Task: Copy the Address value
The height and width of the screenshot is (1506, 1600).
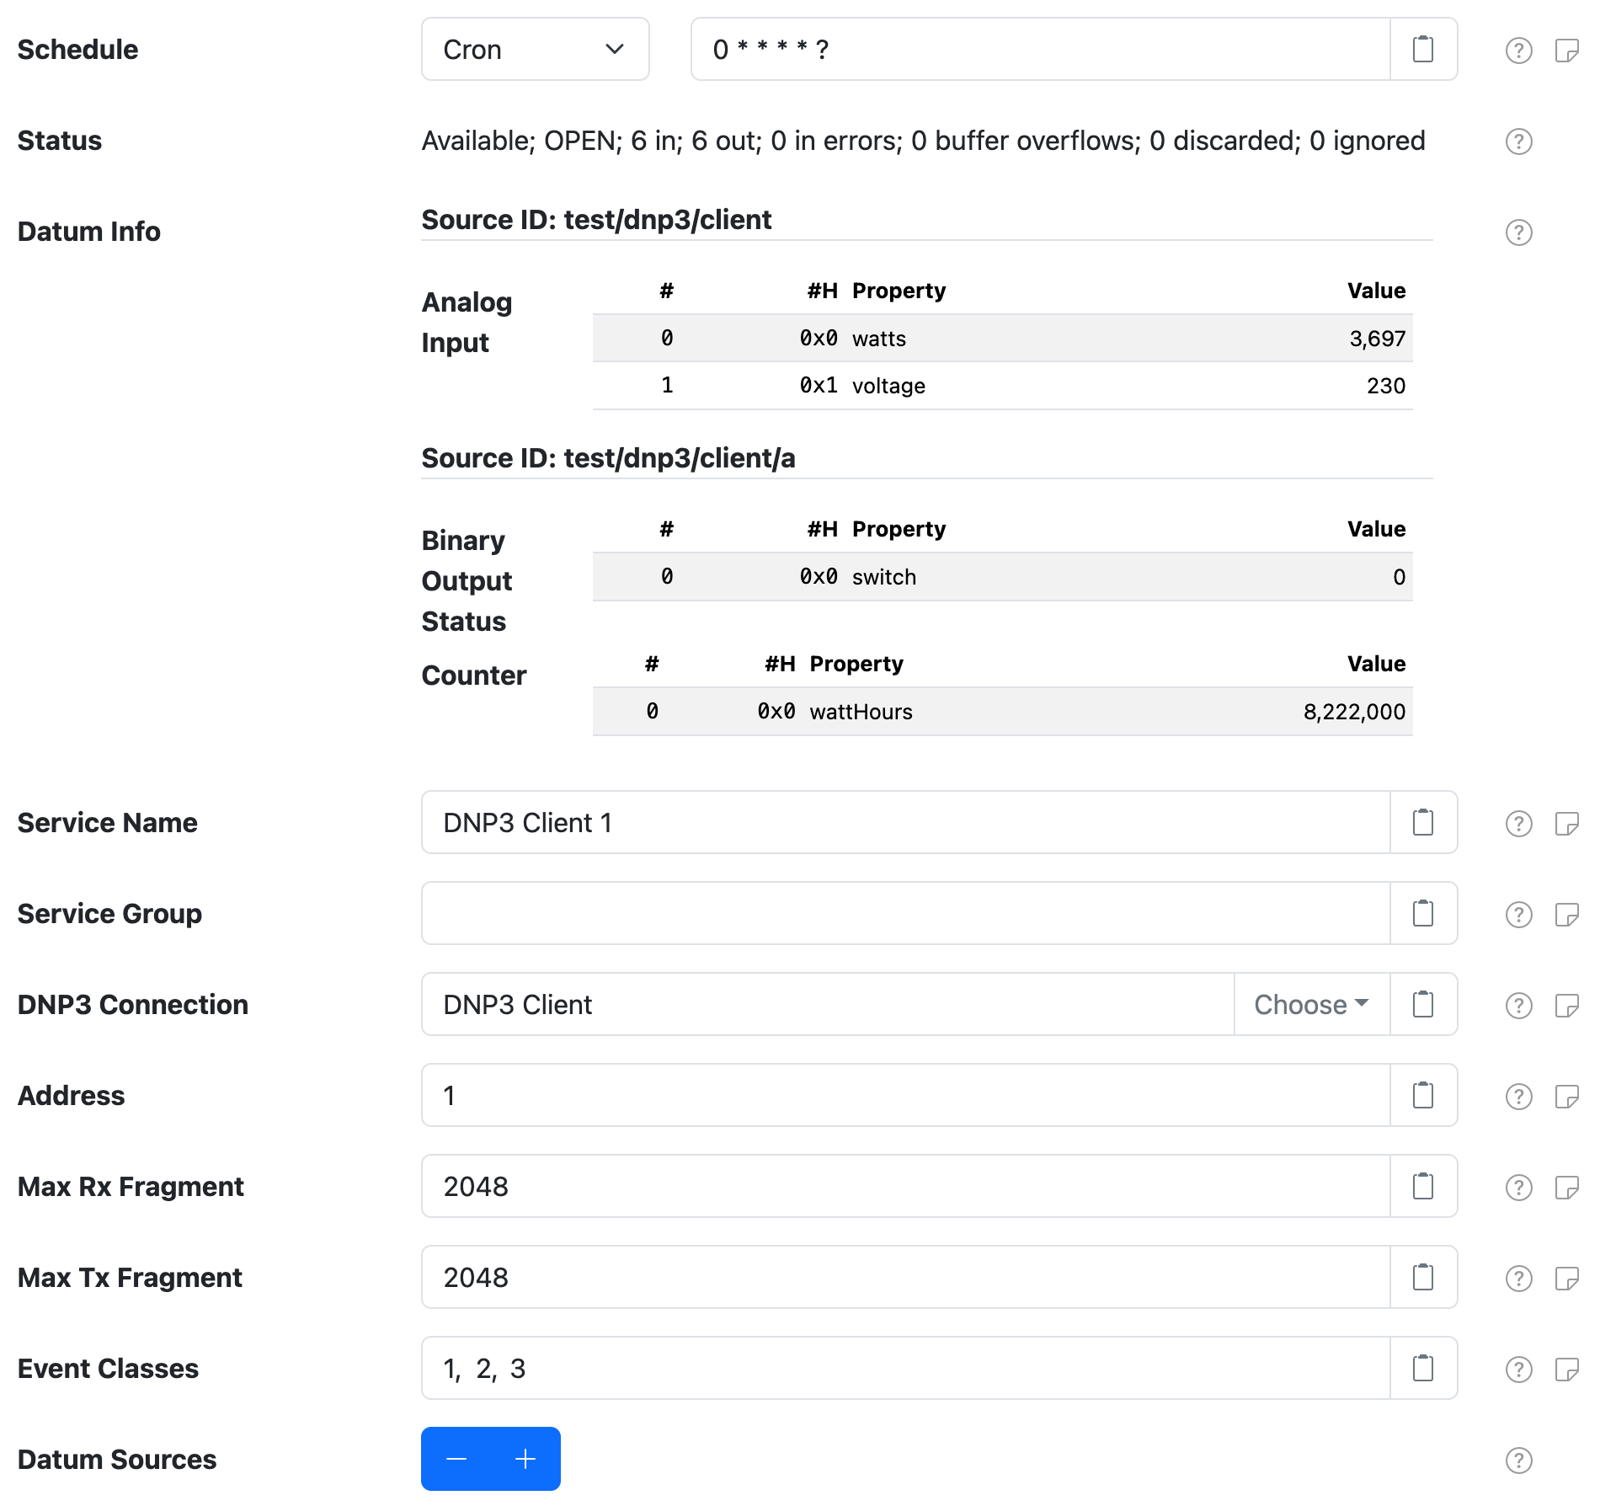Action: pyautogui.click(x=1423, y=1095)
